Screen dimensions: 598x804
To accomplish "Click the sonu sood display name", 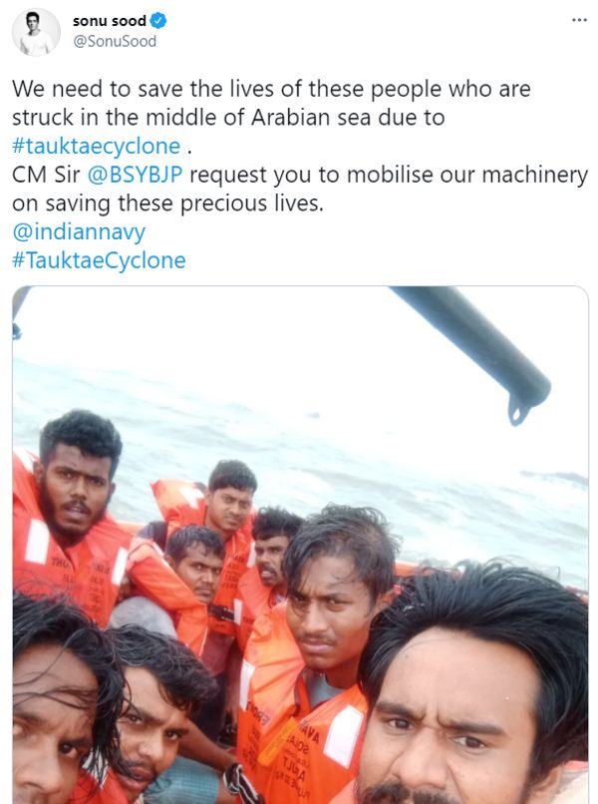I will click(x=110, y=21).
